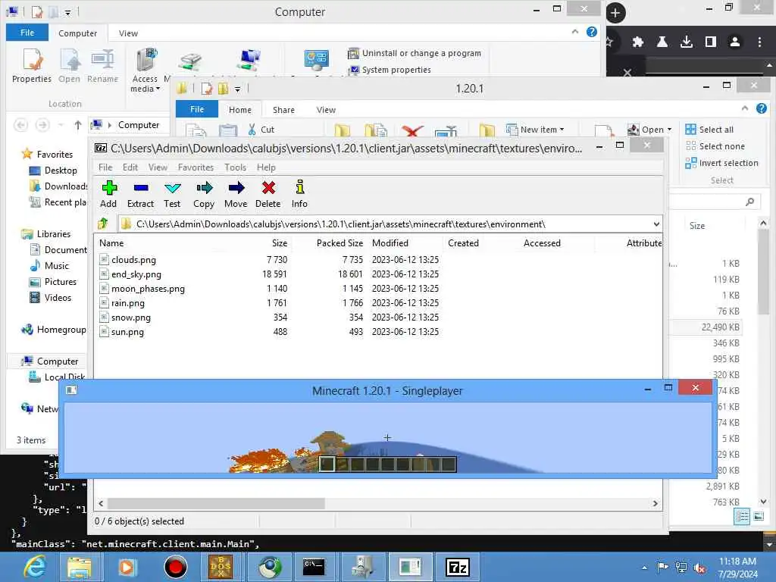776x582 pixels.
Task: Click the red Delete icon in 7-Zip
Action: point(268,194)
